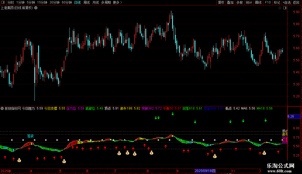Click the 底部位: 5.48 readout
The image size is (302, 174).
pos(94,108)
